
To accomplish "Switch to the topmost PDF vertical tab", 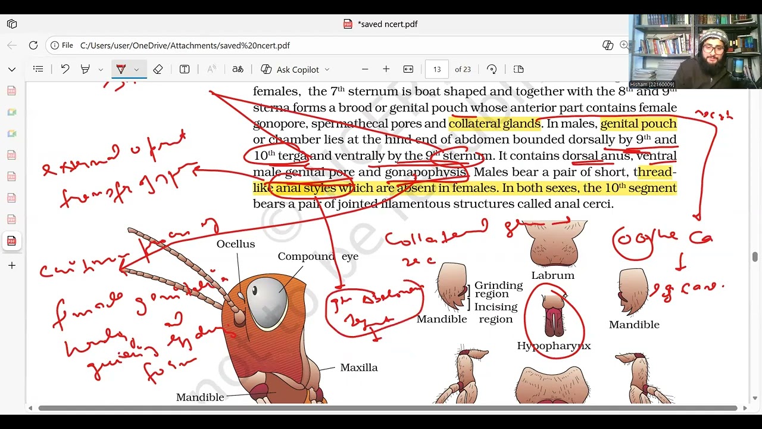I will click(x=12, y=91).
